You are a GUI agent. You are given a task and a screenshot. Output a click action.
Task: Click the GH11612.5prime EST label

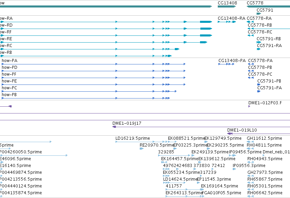click(264, 138)
